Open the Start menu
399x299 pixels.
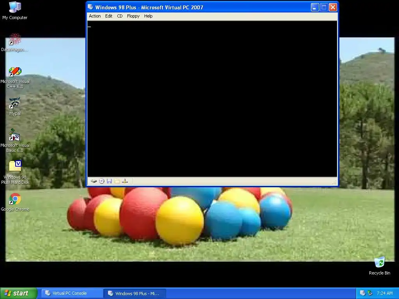coord(19,293)
